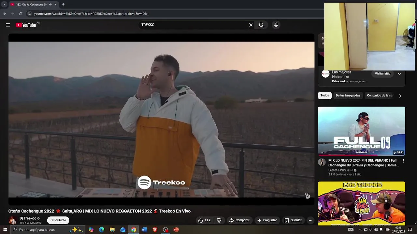
Task: Open options for MIX LO NUEVO 2024 video
Action: 403,161
